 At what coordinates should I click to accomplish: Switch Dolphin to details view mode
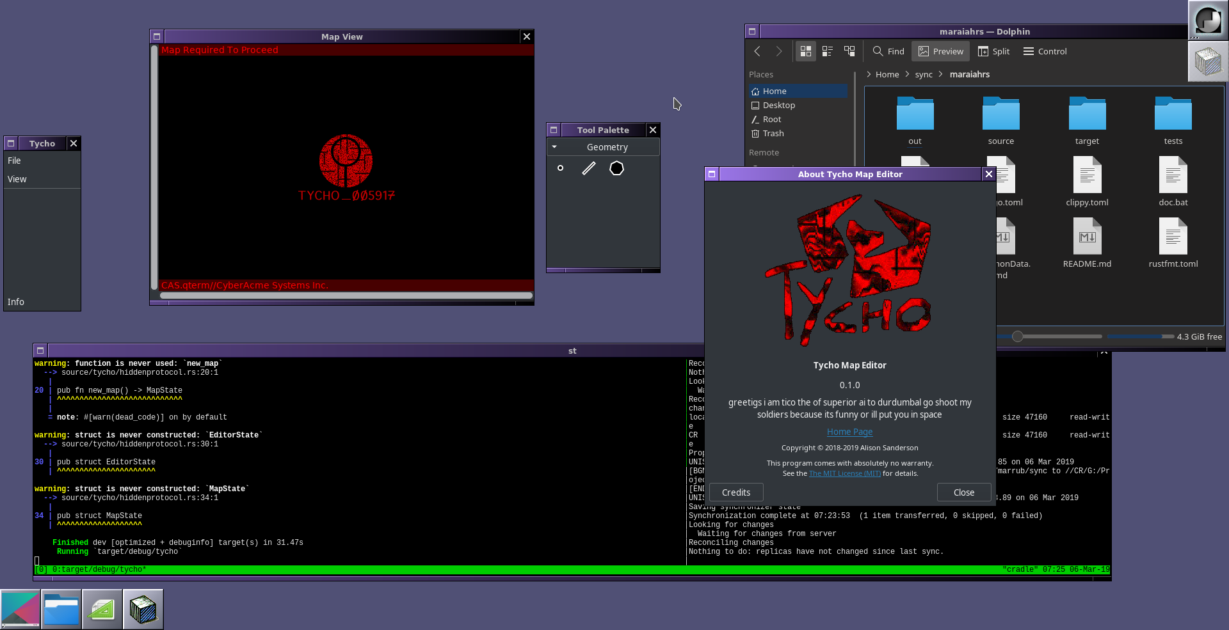coord(849,51)
